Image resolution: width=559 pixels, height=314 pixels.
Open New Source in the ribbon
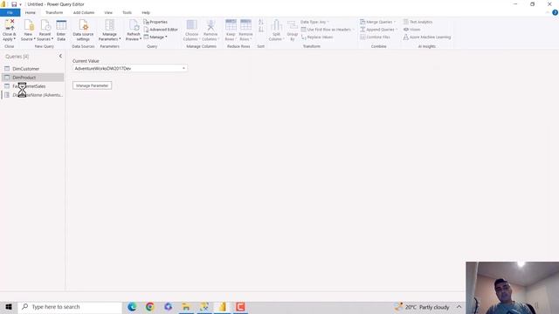click(x=28, y=30)
